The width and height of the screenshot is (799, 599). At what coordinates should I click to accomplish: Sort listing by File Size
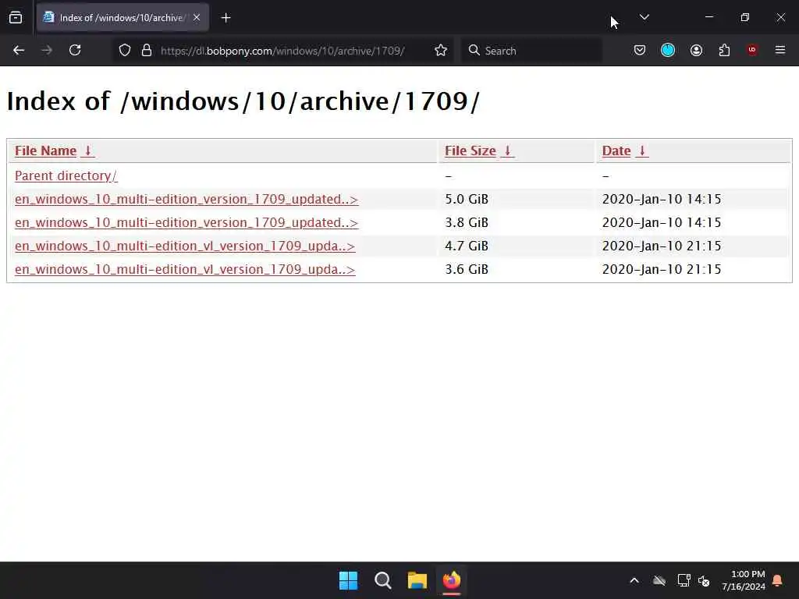[471, 151]
